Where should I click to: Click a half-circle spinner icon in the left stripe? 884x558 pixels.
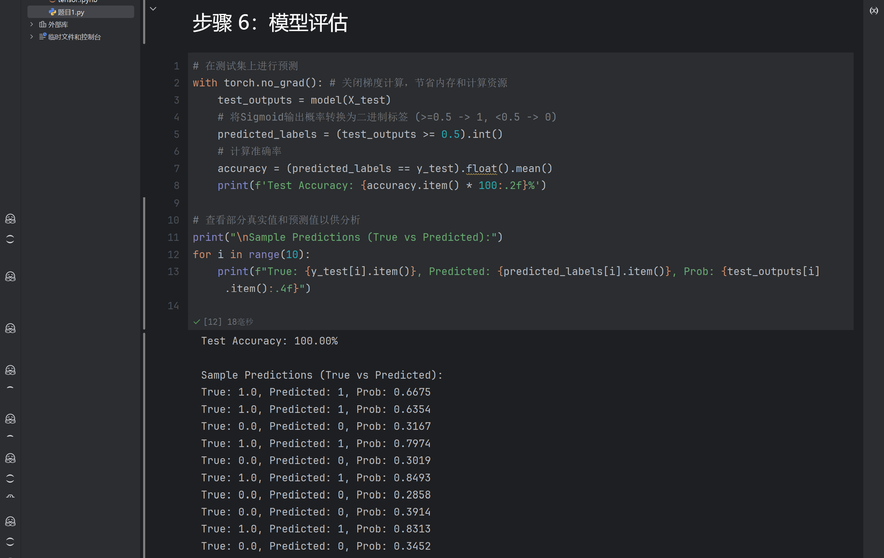pyautogui.click(x=10, y=239)
